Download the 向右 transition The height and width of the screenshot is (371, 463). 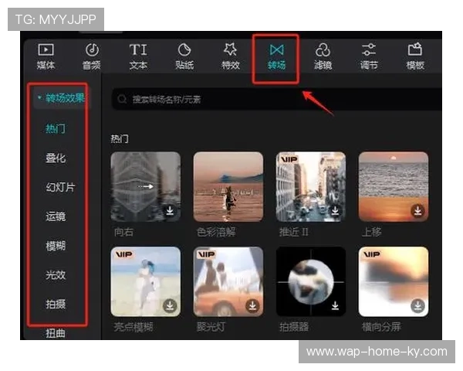pyautogui.click(x=170, y=210)
